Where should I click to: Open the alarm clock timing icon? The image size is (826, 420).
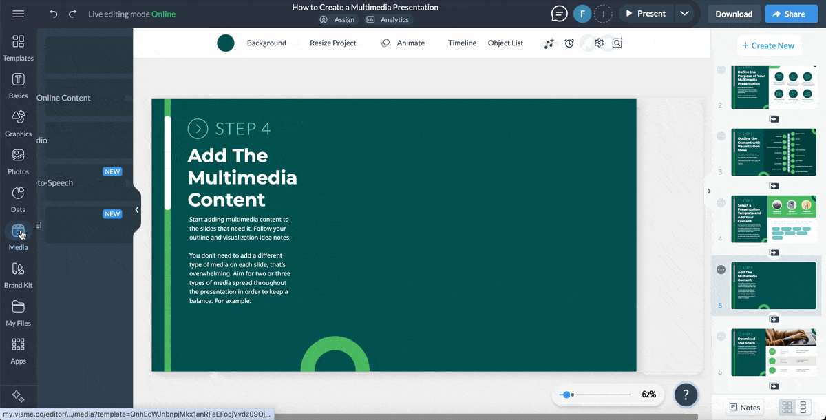coord(569,43)
